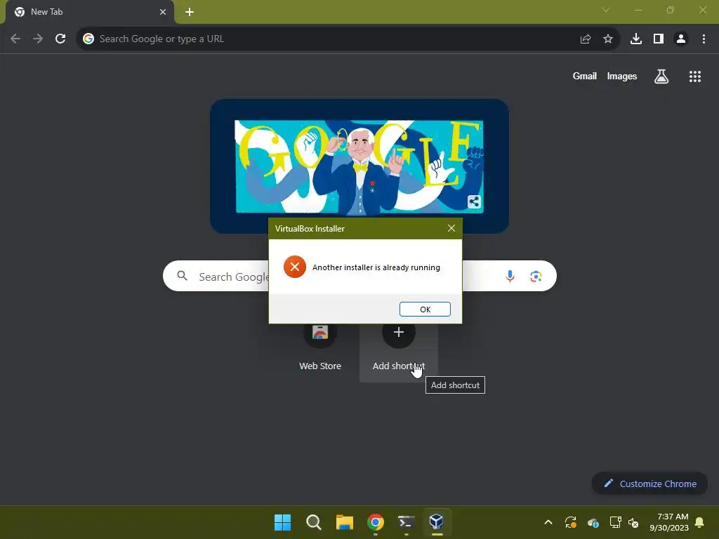Start voice search with the microphone

pyautogui.click(x=510, y=276)
